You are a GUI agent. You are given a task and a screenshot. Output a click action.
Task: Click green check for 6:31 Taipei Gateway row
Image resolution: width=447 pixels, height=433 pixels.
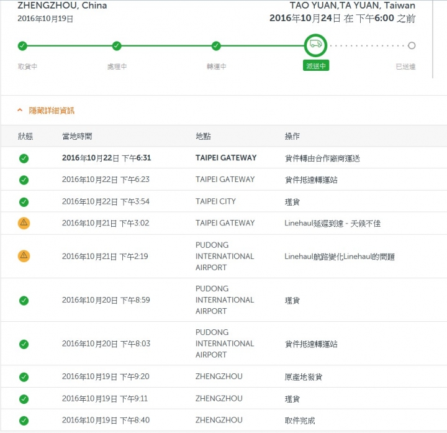24,158
